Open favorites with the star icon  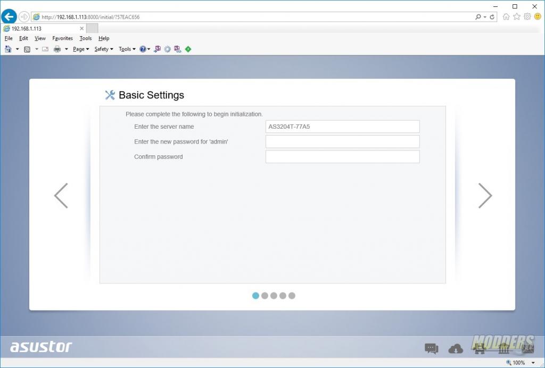click(x=516, y=16)
